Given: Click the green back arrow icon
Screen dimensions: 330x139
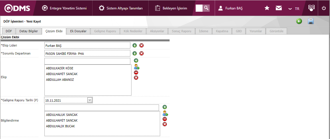Looking at the screenshot, I should 299,21.
